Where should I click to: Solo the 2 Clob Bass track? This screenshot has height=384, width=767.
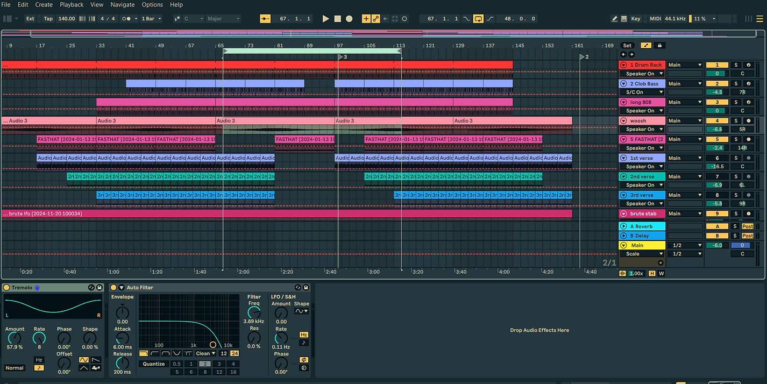(x=736, y=84)
